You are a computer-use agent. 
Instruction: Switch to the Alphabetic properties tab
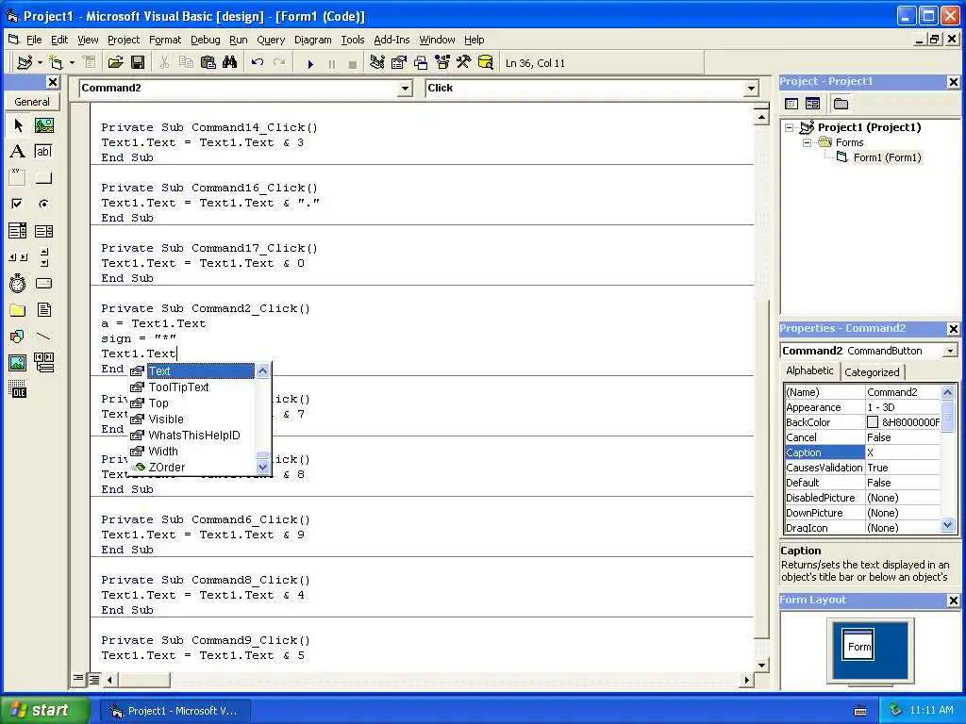tap(809, 370)
